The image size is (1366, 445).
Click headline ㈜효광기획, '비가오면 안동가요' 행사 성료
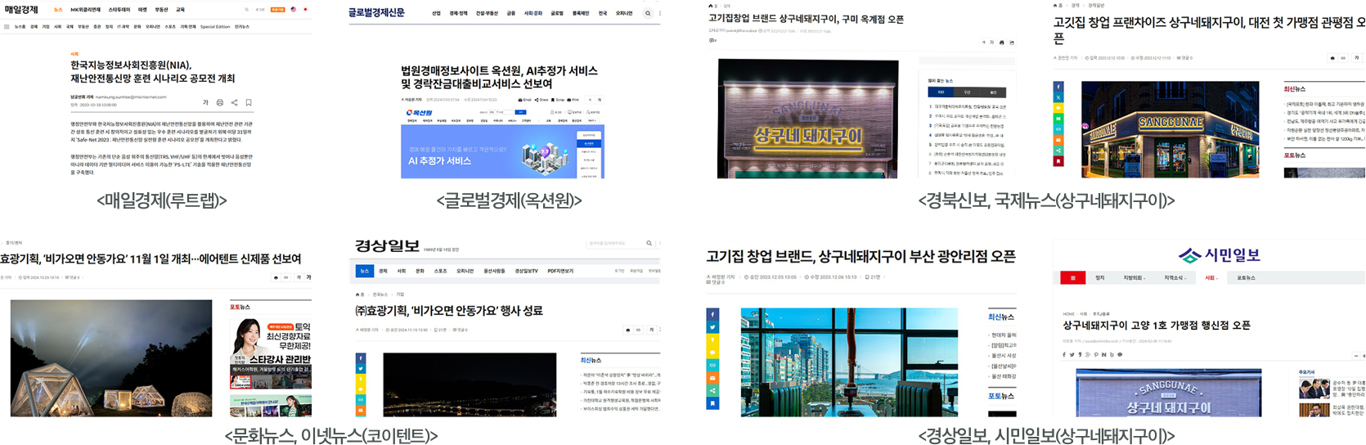click(449, 311)
